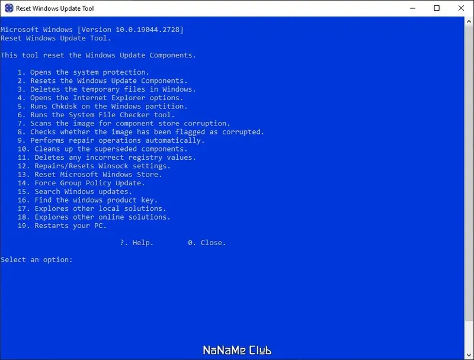Click the Reset Windows Update Tool title icon
The height and width of the screenshot is (360, 474).
9,8
